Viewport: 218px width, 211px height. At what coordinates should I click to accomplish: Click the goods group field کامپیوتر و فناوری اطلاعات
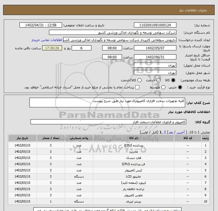coord(108,122)
